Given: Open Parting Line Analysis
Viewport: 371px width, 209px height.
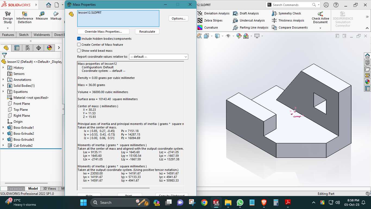Looking at the screenshot, I should tap(251, 27).
